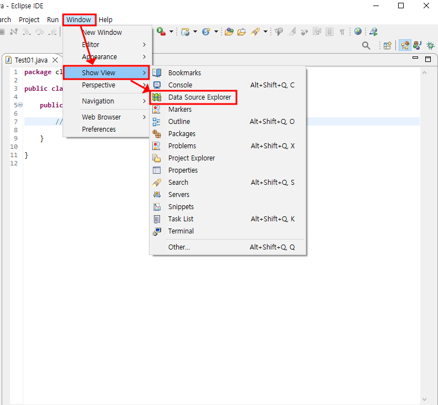Maximize the editor area pane
Screen dimensions: 438x405
[428, 59]
